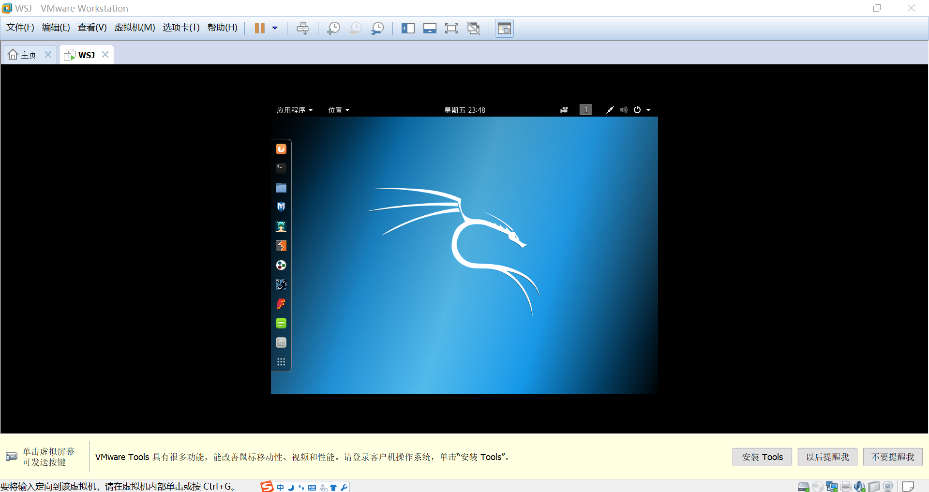Open the IME soft keyboard icon
The width and height of the screenshot is (929, 492).
(x=312, y=488)
